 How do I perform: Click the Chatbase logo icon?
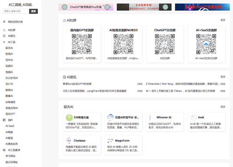point(69,140)
